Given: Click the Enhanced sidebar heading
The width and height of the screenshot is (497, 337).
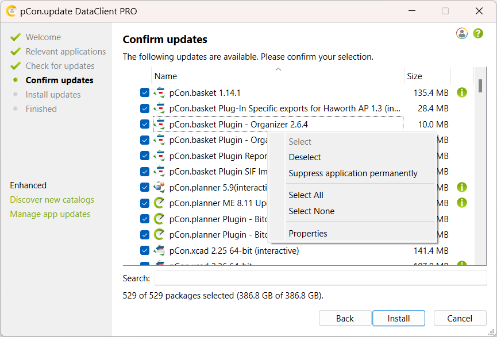Looking at the screenshot, I should pyautogui.click(x=28, y=185).
